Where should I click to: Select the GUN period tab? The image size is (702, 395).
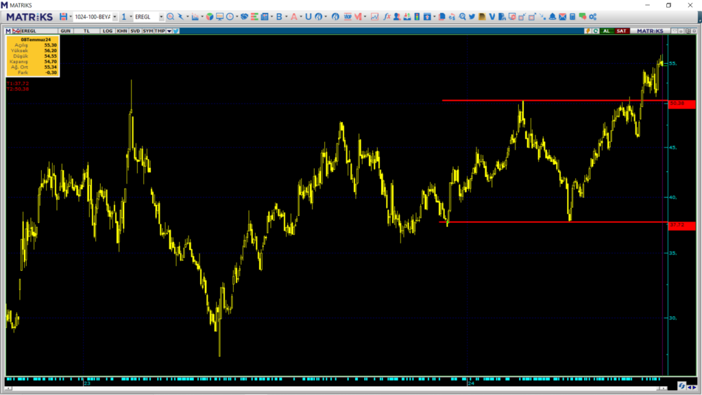66,31
